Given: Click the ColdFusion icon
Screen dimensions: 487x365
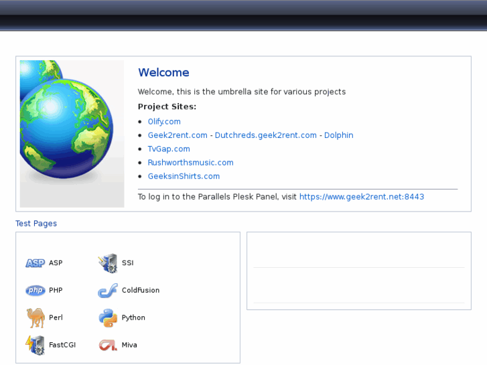Looking at the screenshot, I should point(107,291).
